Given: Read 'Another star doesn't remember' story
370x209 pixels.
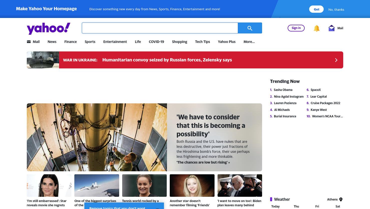Looking at the screenshot, I should click(x=190, y=203).
